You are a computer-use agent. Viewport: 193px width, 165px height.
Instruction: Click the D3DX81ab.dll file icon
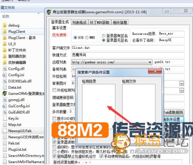pyautogui.click(x=5, y=81)
